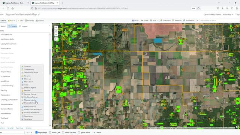Open the Print dropdown

coord(154,21)
